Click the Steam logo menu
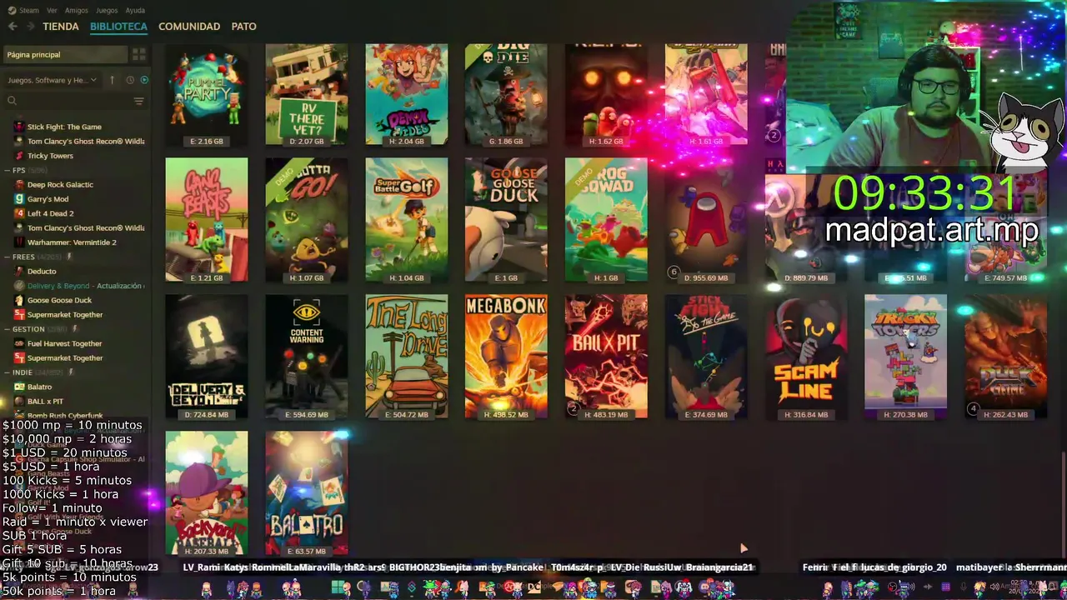This screenshot has width=1067, height=600. point(23,10)
